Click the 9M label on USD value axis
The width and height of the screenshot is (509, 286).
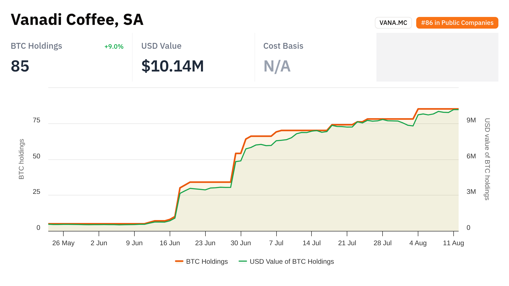click(x=471, y=120)
